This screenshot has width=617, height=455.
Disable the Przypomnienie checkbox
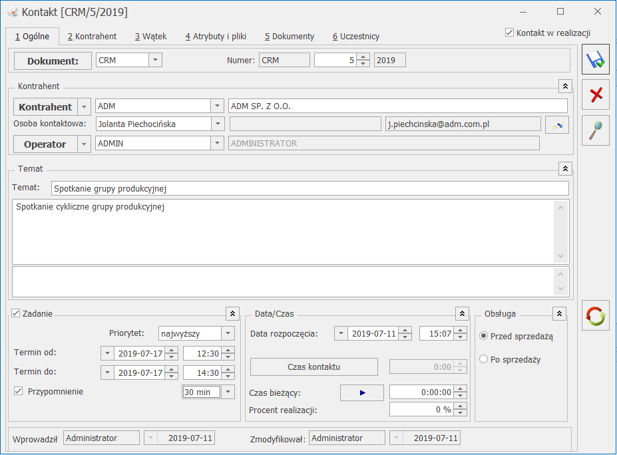click(19, 391)
